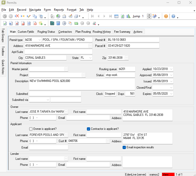The width and height of the screenshot is (196, 176).
Task: Open the Reports menu
Action: [59, 10]
